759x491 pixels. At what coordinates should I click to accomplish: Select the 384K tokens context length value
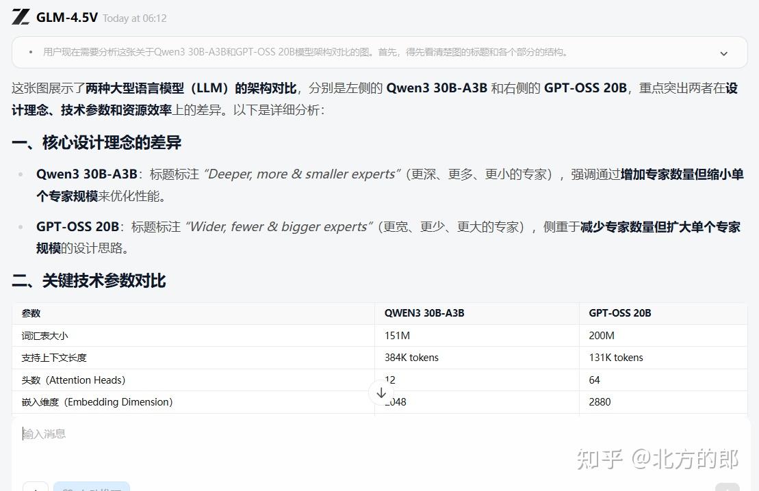(x=410, y=358)
